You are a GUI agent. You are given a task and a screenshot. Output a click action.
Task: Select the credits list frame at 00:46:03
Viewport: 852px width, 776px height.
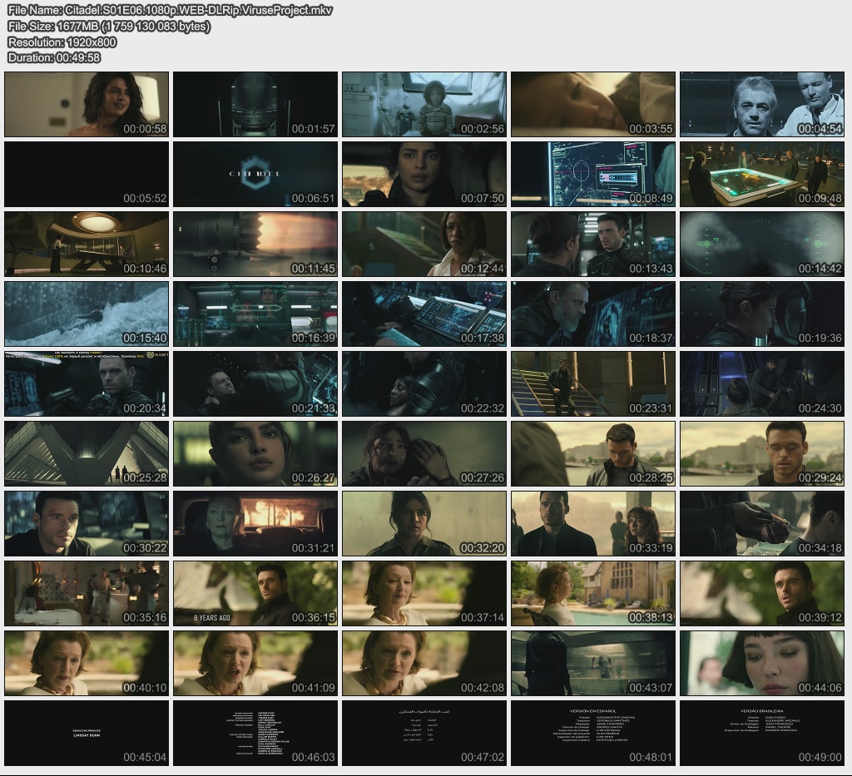click(x=255, y=733)
